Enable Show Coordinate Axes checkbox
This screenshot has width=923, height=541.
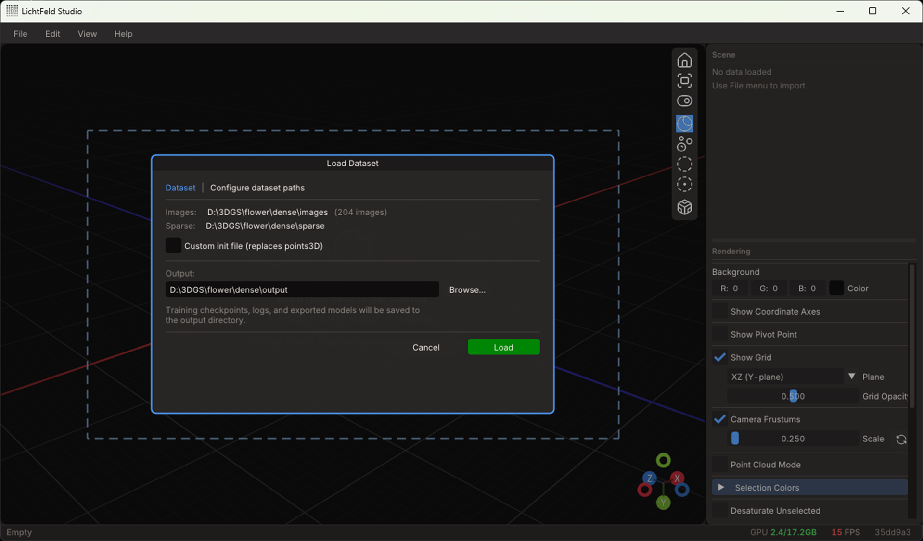[x=720, y=311]
